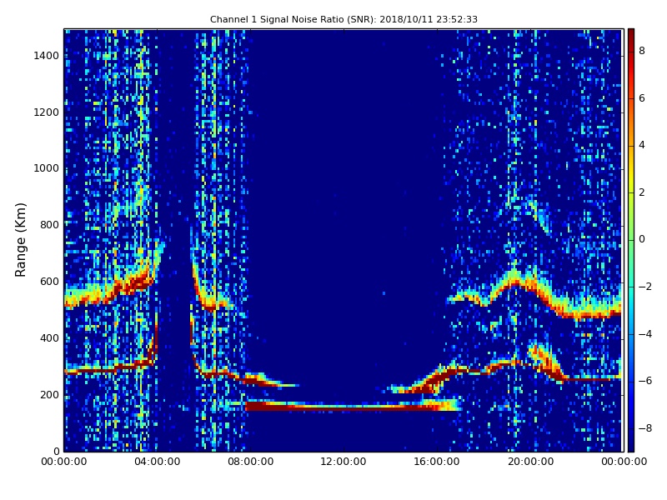Click the colorbar label −2
The width and height of the screenshot is (667, 500).
[644, 287]
